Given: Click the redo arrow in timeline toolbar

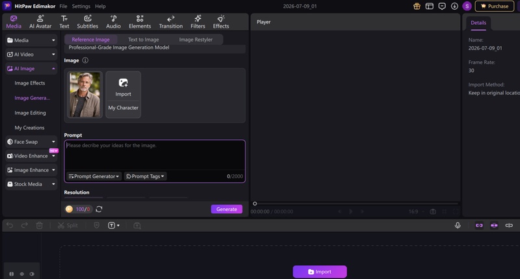Looking at the screenshot, I should coord(25,226).
